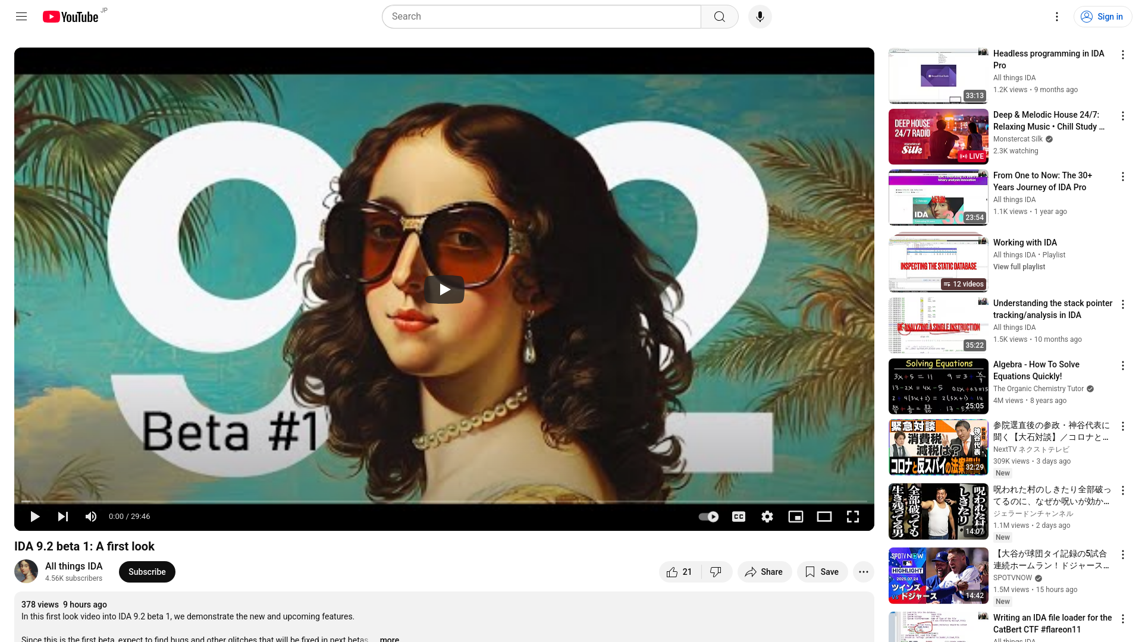Open From One to Now IDA Pro thumbnail
The image size is (1142, 642).
(939, 197)
